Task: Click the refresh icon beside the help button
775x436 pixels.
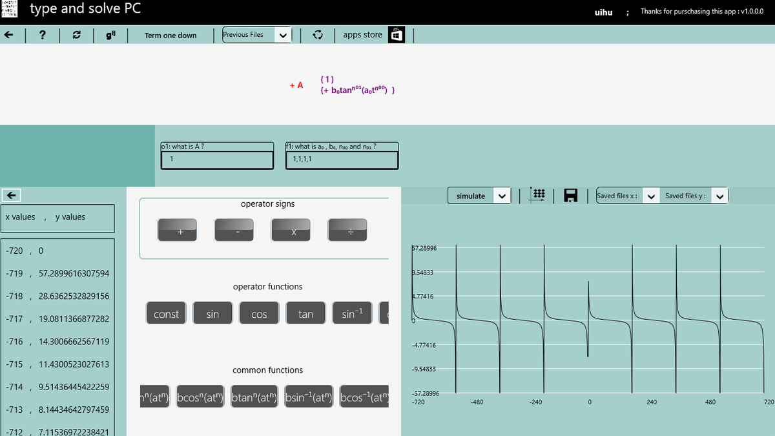Action: [x=76, y=35]
